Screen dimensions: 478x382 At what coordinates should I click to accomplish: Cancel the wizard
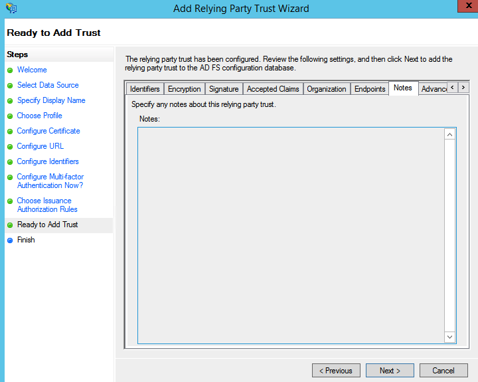(443, 371)
